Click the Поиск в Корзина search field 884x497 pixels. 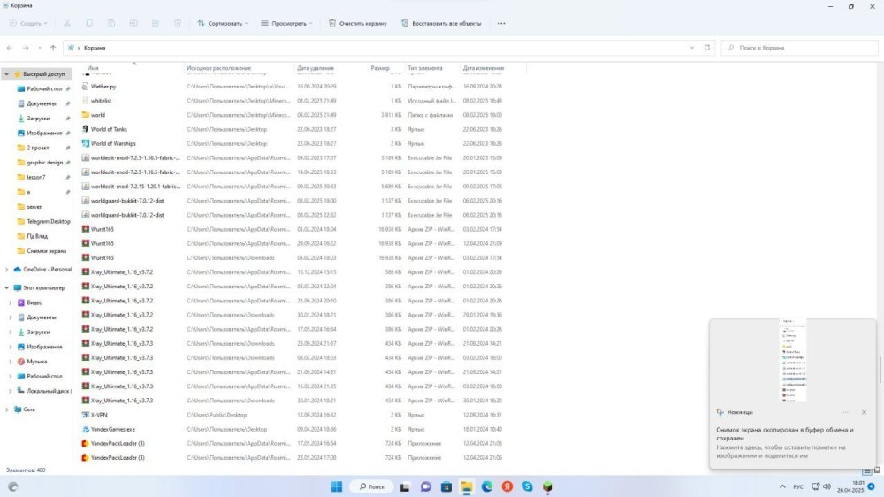799,48
